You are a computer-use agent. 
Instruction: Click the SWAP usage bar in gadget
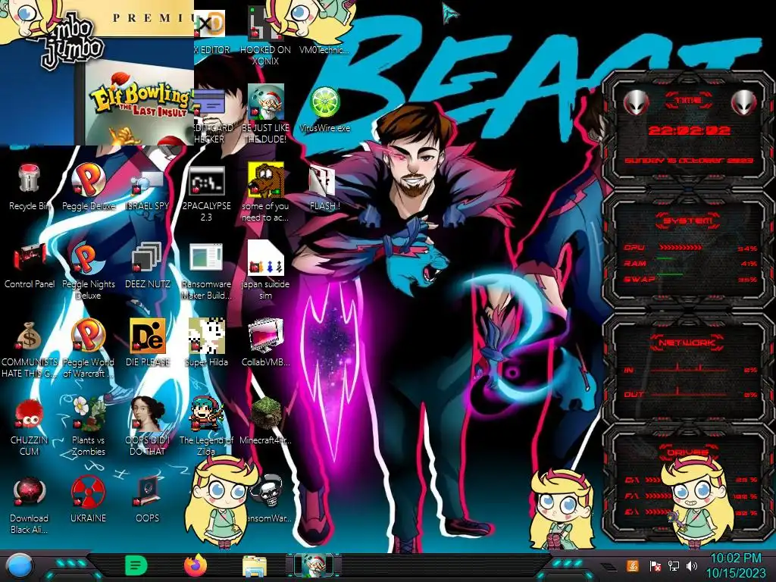pos(670,274)
